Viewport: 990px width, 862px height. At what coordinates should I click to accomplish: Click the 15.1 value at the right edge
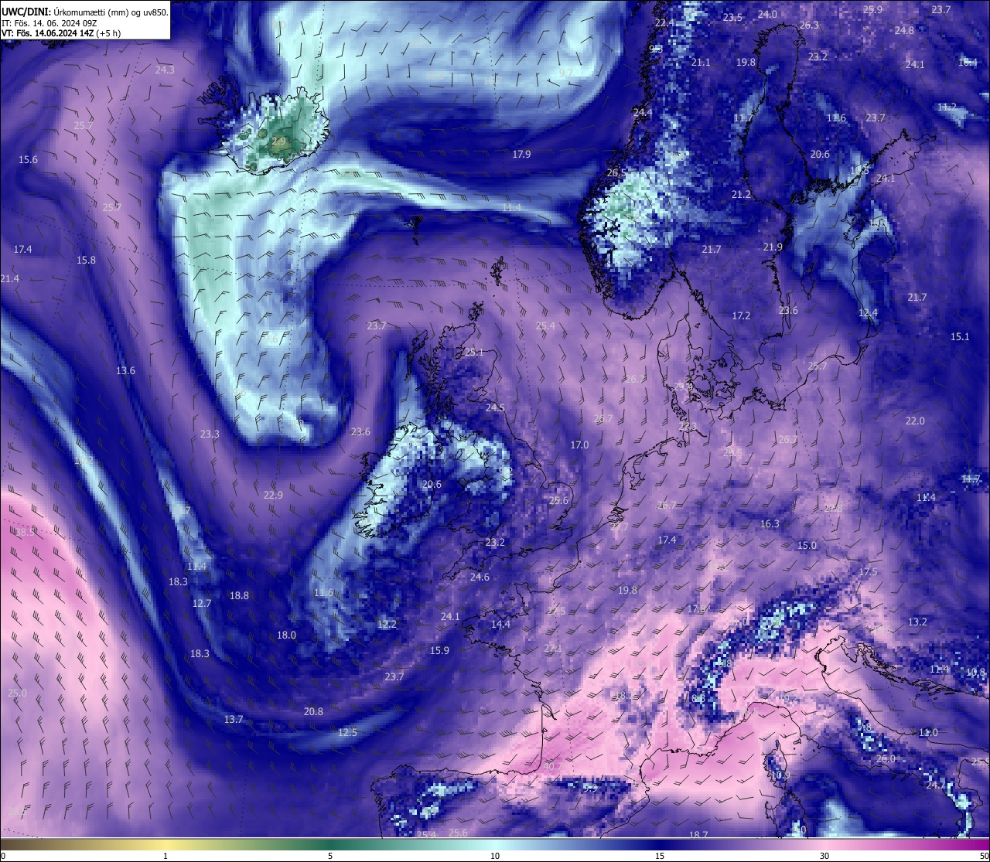[960, 336]
